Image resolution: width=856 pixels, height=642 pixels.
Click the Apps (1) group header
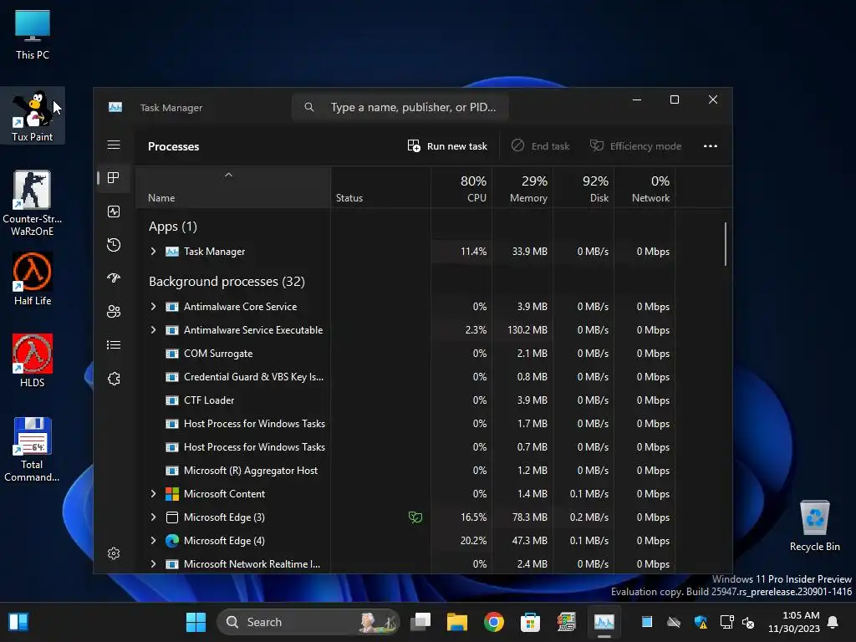pyautogui.click(x=172, y=226)
